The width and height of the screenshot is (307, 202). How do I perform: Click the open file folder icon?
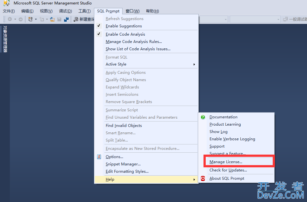[52, 19]
